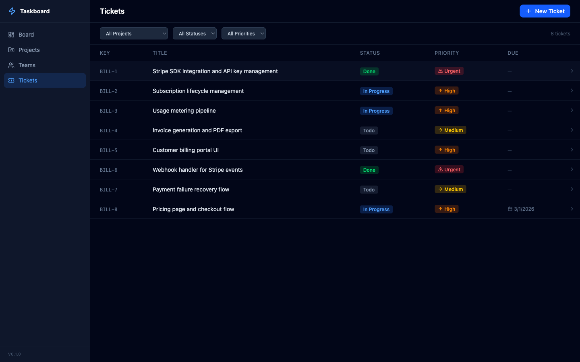This screenshot has height=362, width=580.
Task: Expand BILL-1 row using its chevron
Action: pyautogui.click(x=572, y=71)
